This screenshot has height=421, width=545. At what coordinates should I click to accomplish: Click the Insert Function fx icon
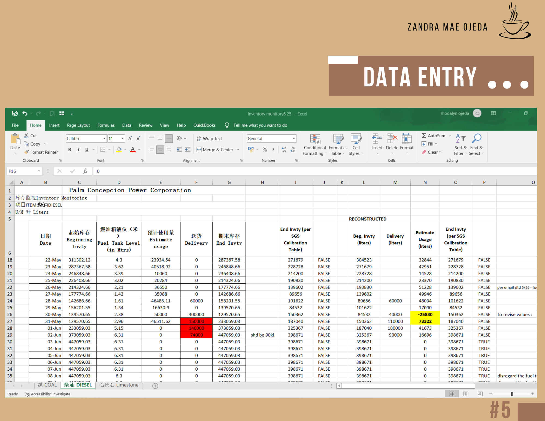pyautogui.click(x=85, y=171)
